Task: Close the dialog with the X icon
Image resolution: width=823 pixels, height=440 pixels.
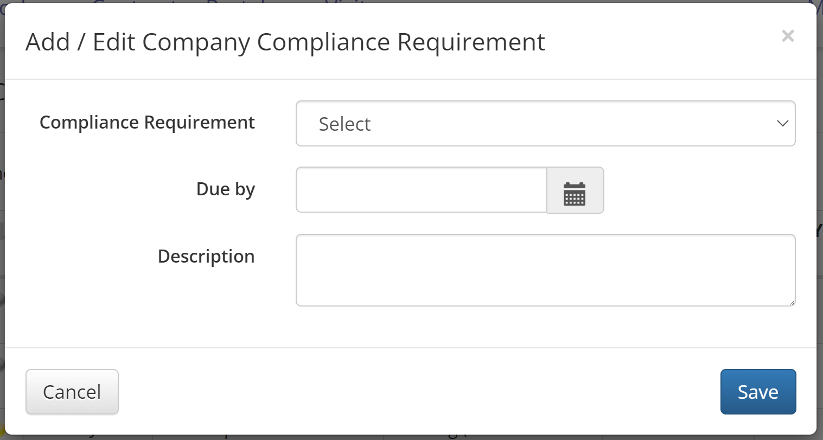Action: (788, 36)
